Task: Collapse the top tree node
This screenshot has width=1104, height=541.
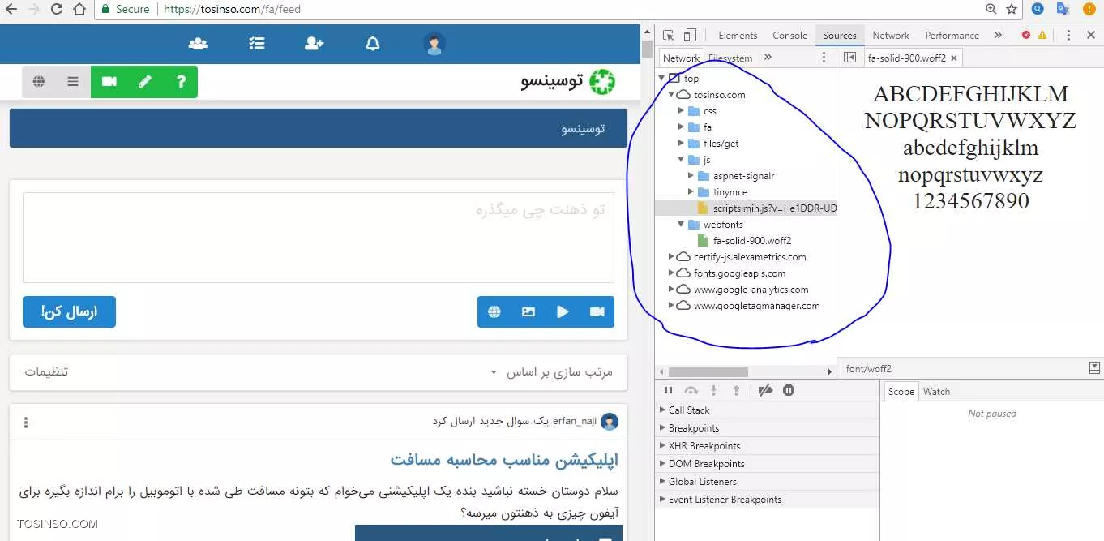Action: 661,79
